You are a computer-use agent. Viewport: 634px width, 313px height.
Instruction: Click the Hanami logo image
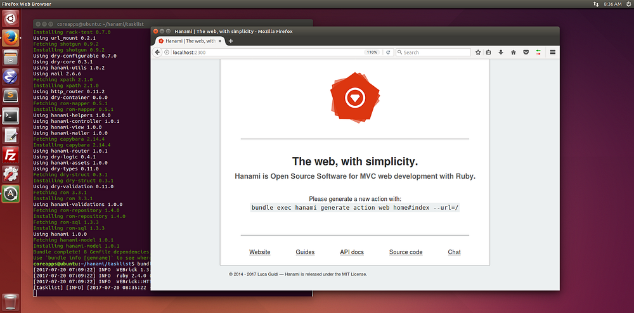click(x=355, y=97)
